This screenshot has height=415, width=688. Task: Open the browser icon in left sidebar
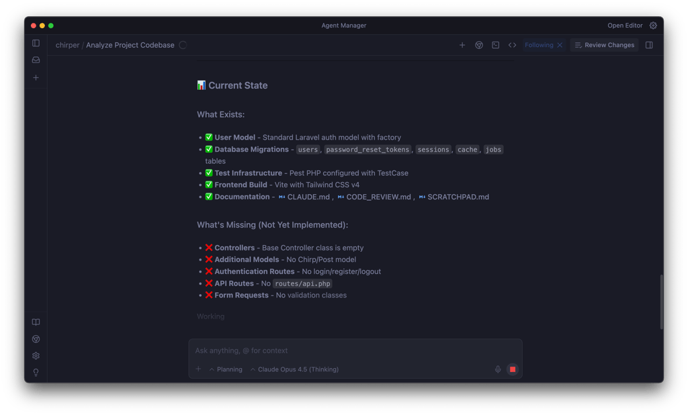tap(36, 339)
